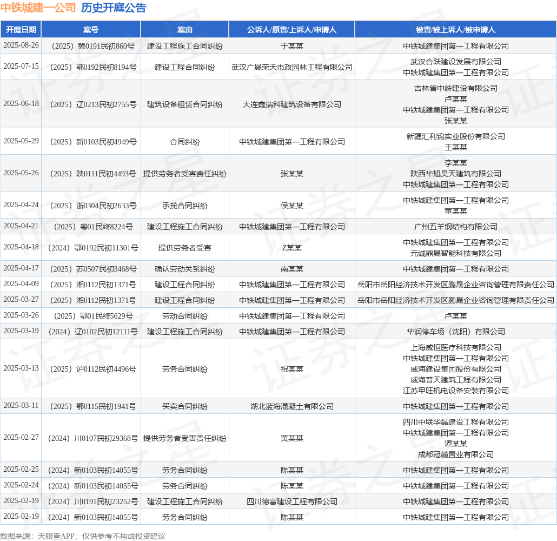Select plaintiff 南某某
The width and height of the screenshot is (557, 541).
pyautogui.click(x=291, y=269)
